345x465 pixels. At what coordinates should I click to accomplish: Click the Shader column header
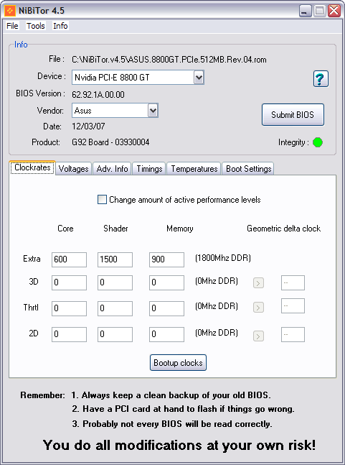[115, 229]
